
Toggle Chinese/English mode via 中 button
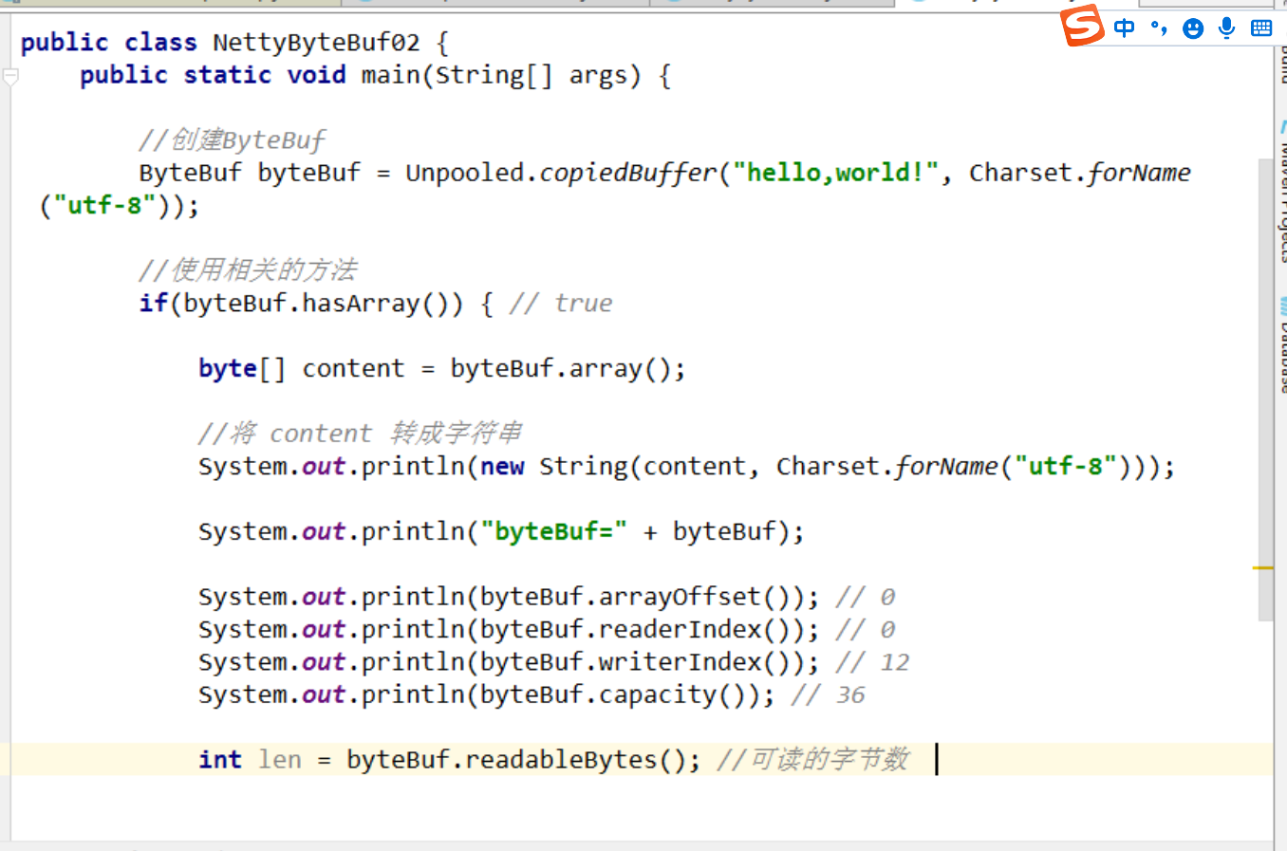point(1125,28)
